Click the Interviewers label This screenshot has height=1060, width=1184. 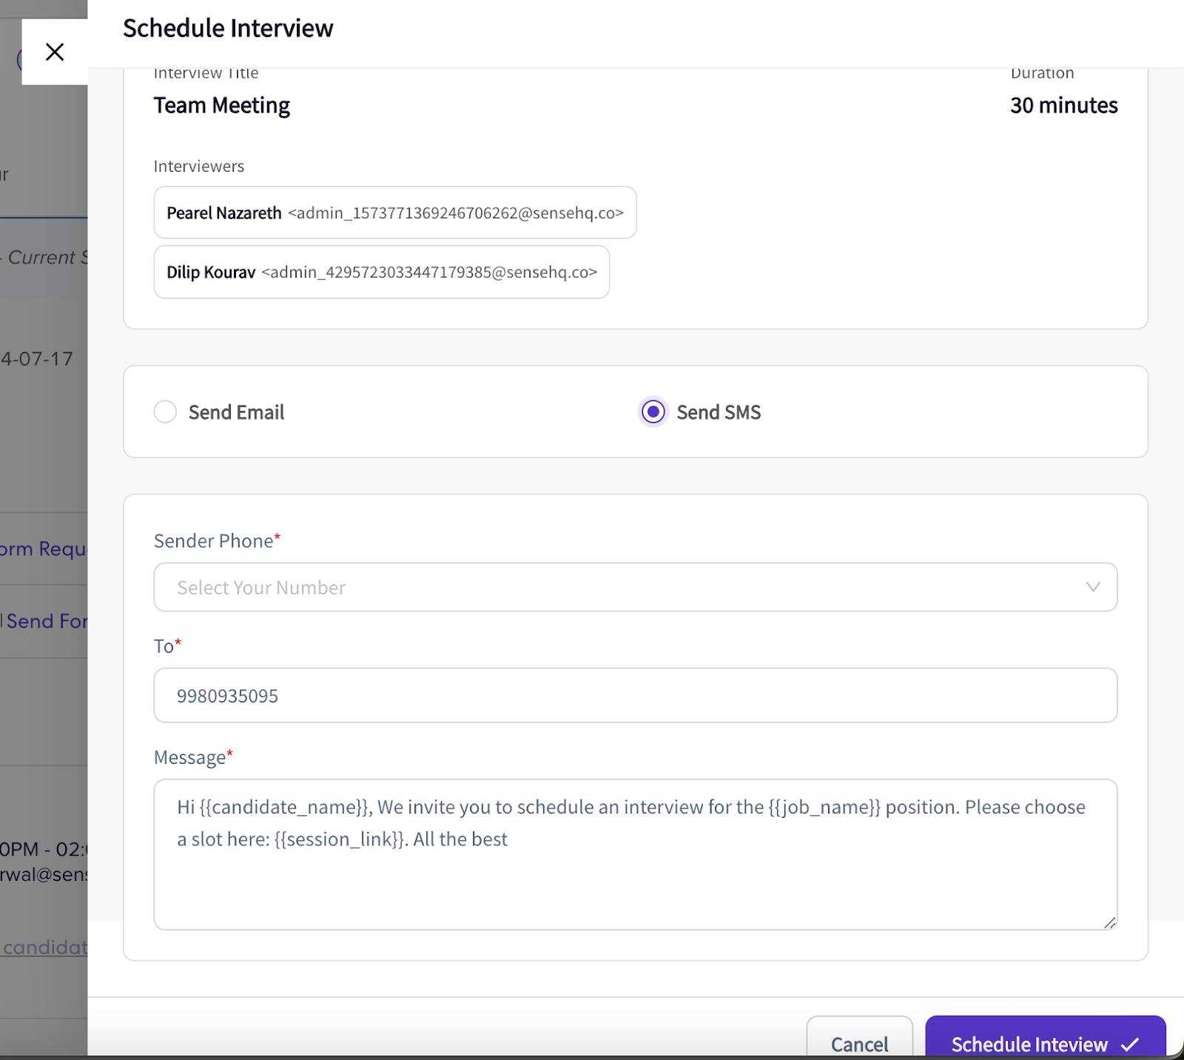coord(199,166)
